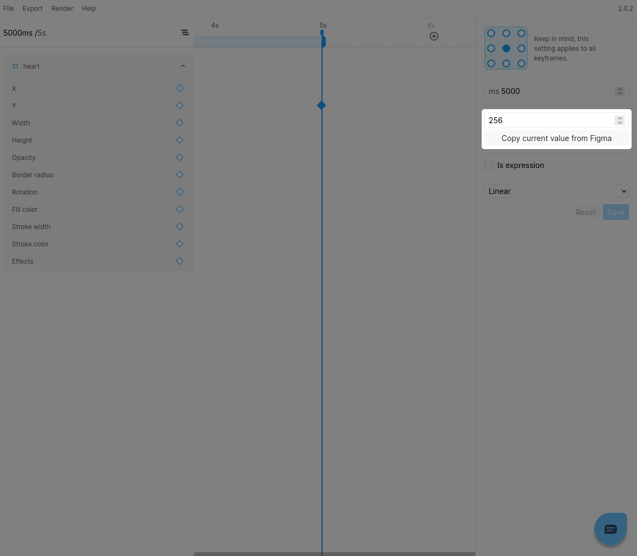Screen dimensions: 637x556
Task: Enable the Is expression checkbox
Action: coord(489,165)
